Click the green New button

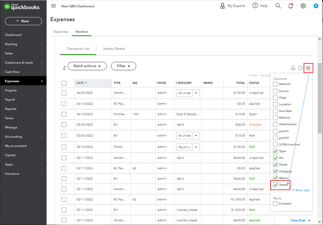pyautogui.click(x=23, y=21)
